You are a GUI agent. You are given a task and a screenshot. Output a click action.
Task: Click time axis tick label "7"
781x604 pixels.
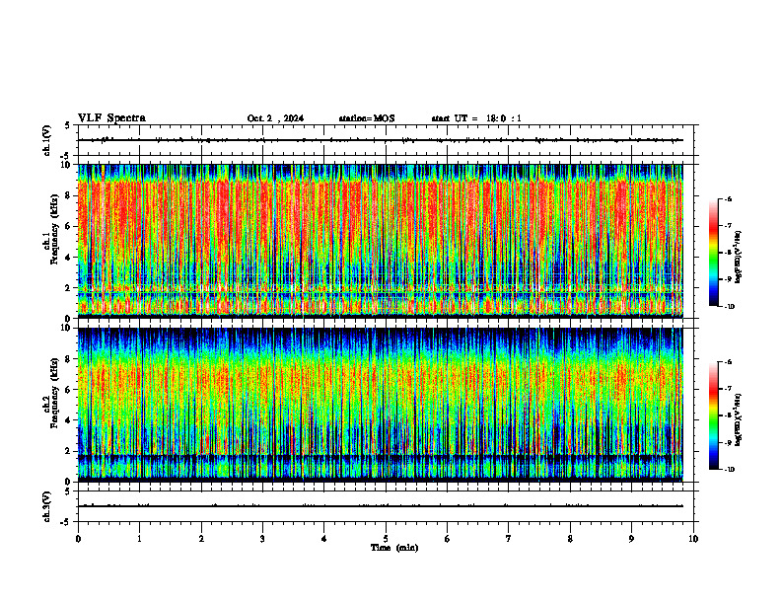coord(509,539)
